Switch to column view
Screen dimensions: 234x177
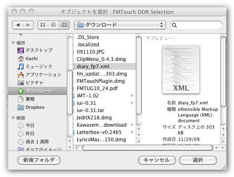[64, 25]
